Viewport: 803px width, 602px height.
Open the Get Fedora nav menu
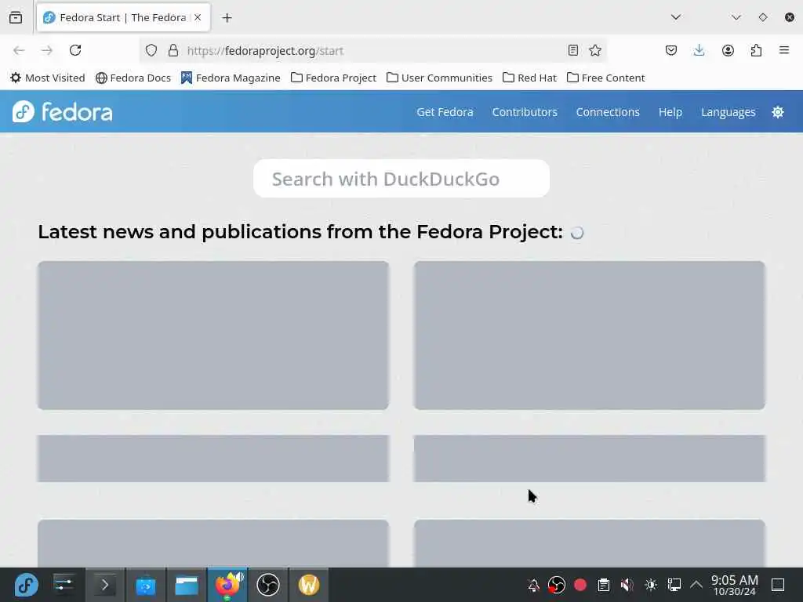(x=445, y=112)
